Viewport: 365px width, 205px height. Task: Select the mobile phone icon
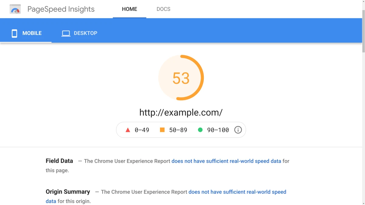tap(14, 33)
